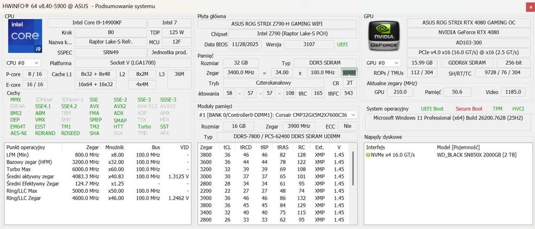The width and height of the screenshot is (535, 229).
Task: Click the Socket V (LGA1700) platform field
Action: pyautogui.click(x=133, y=63)
